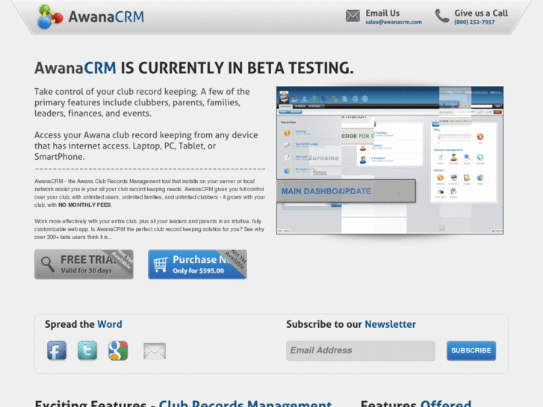Open the sales@awanacrm.com email link
The height and width of the screenshot is (407, 543).
click(394, 22)
